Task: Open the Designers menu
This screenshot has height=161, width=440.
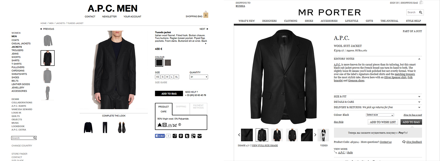Action: pos(269,21)
